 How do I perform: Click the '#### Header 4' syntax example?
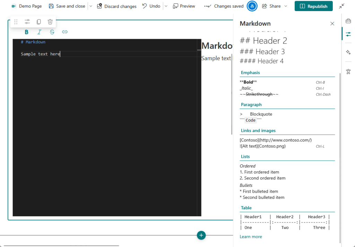[x=261, y=61]
